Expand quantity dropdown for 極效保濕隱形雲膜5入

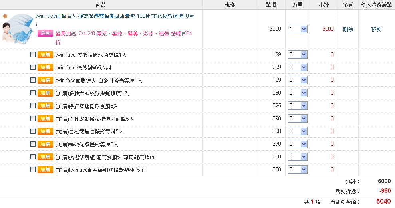point(298,144)
